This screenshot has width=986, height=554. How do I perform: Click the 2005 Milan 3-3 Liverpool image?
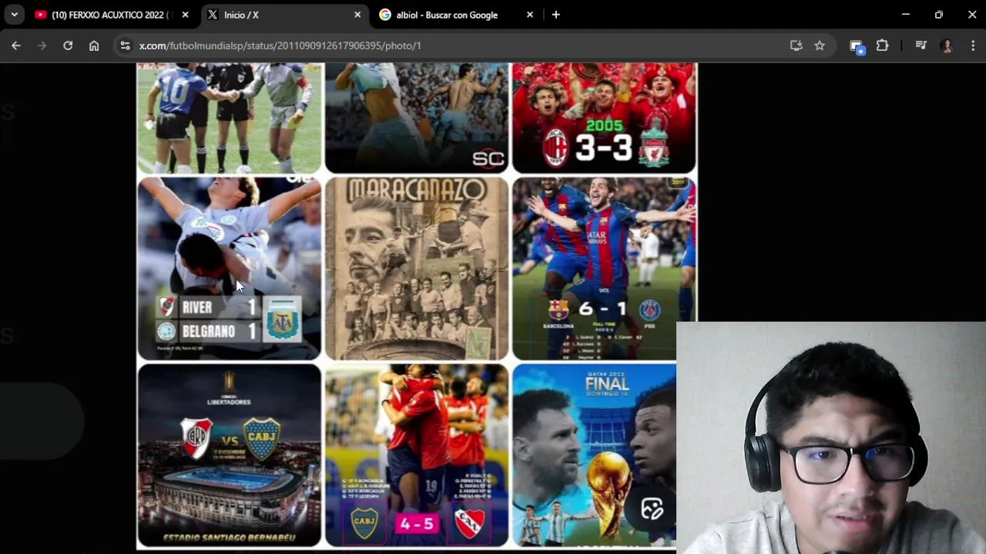click(x=605, y=118)
